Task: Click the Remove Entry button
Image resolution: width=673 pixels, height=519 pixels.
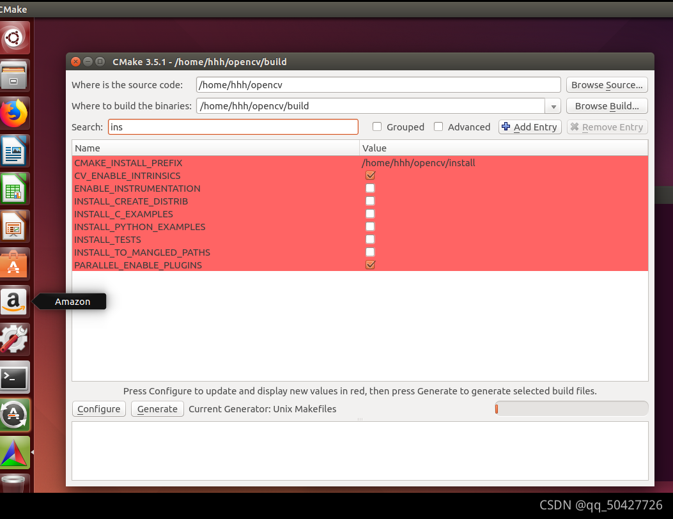Action: click(607, 127)
